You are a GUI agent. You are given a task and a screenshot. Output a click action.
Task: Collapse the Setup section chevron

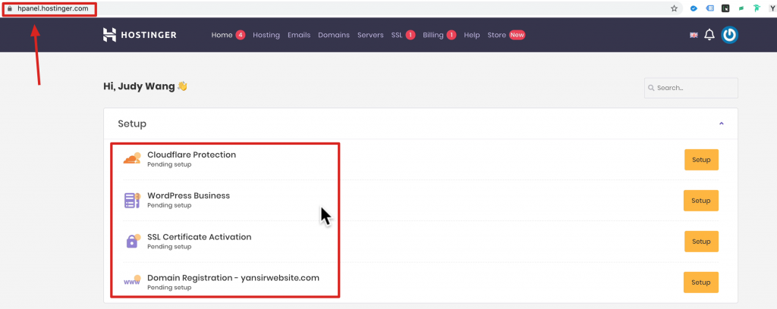click(721, 123)
